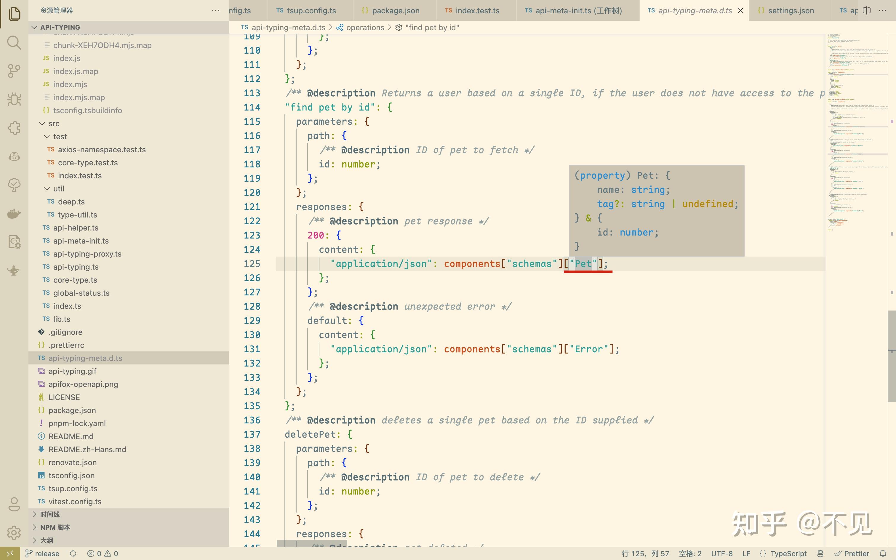
Task: Open the Source Control view
Action: [14, 71]
